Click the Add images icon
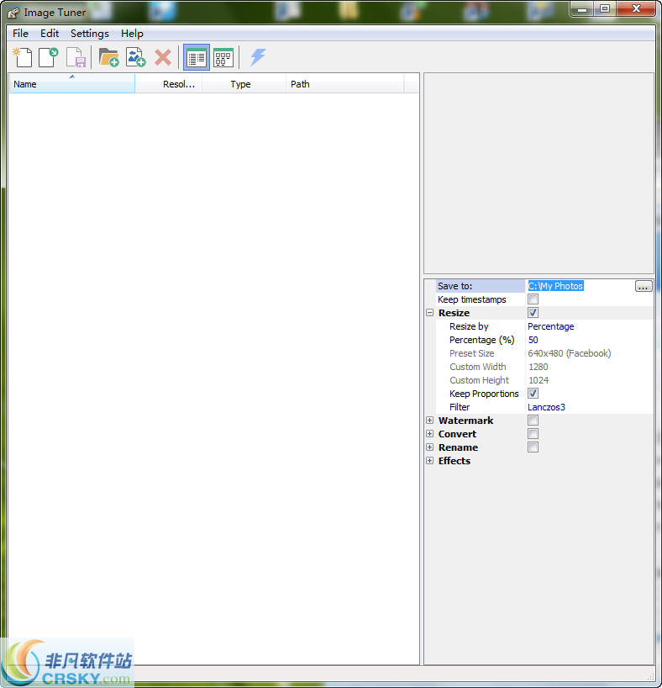The image size is (662, 688). point(135,57)
